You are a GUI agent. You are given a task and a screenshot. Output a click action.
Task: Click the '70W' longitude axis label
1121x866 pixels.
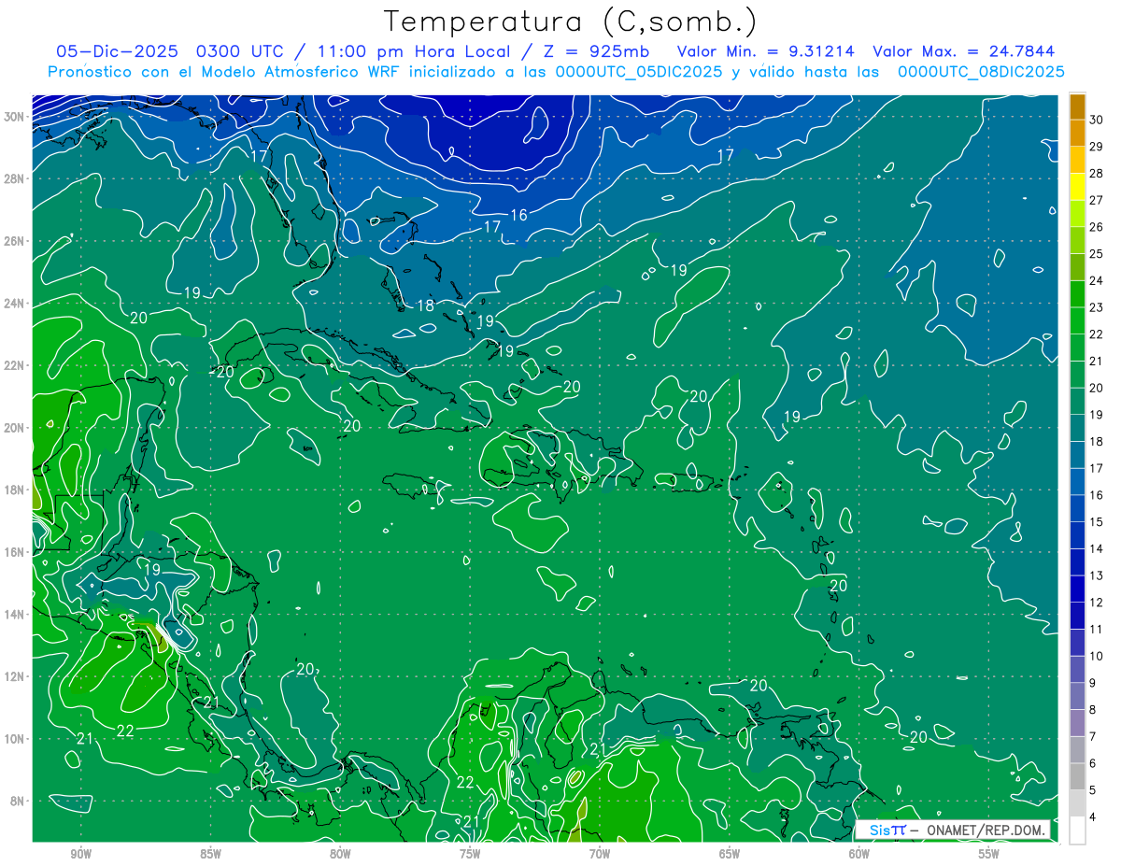(600, 853)
